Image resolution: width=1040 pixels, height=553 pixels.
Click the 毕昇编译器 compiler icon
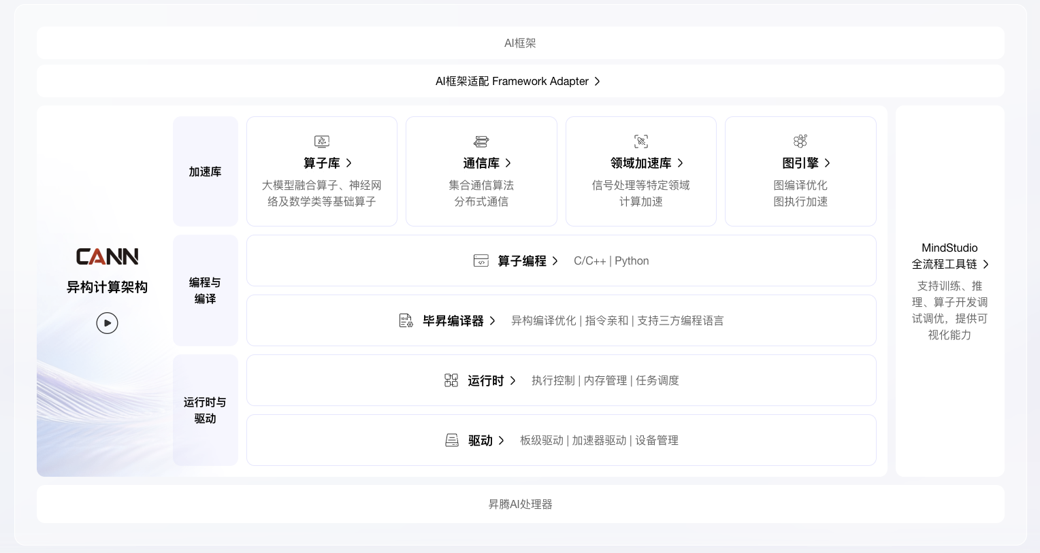click(406, 320)
